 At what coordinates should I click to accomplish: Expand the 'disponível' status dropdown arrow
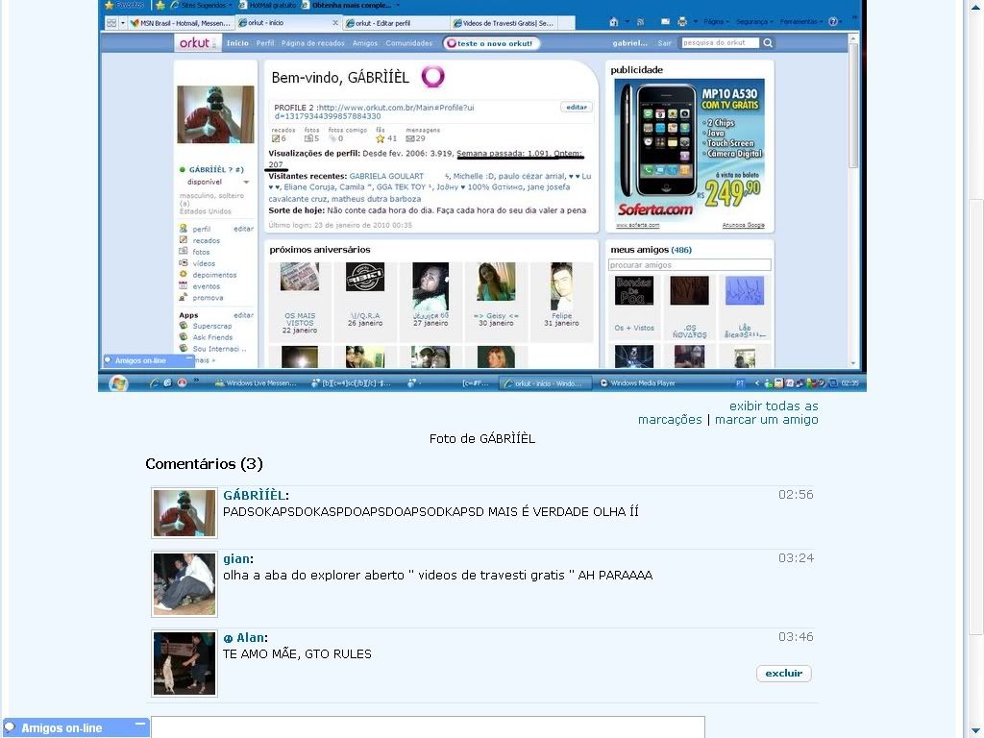[x=247, y=182]
